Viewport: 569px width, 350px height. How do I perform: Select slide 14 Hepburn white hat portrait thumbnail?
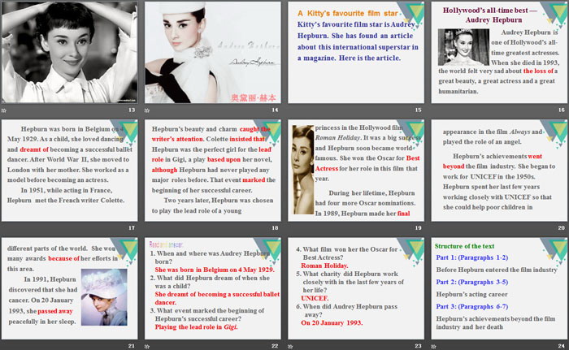pos(213,52)
